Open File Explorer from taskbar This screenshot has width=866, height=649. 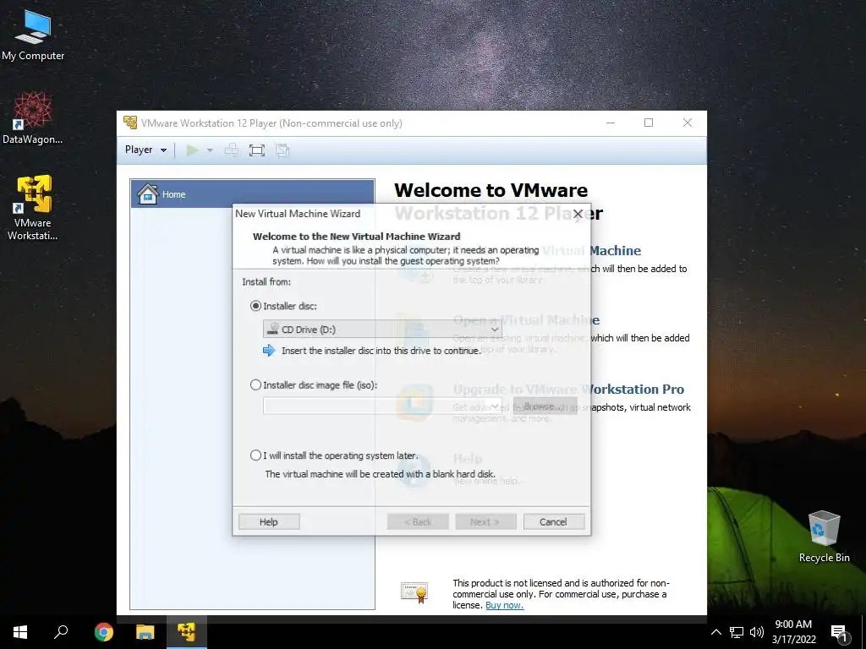145,632
